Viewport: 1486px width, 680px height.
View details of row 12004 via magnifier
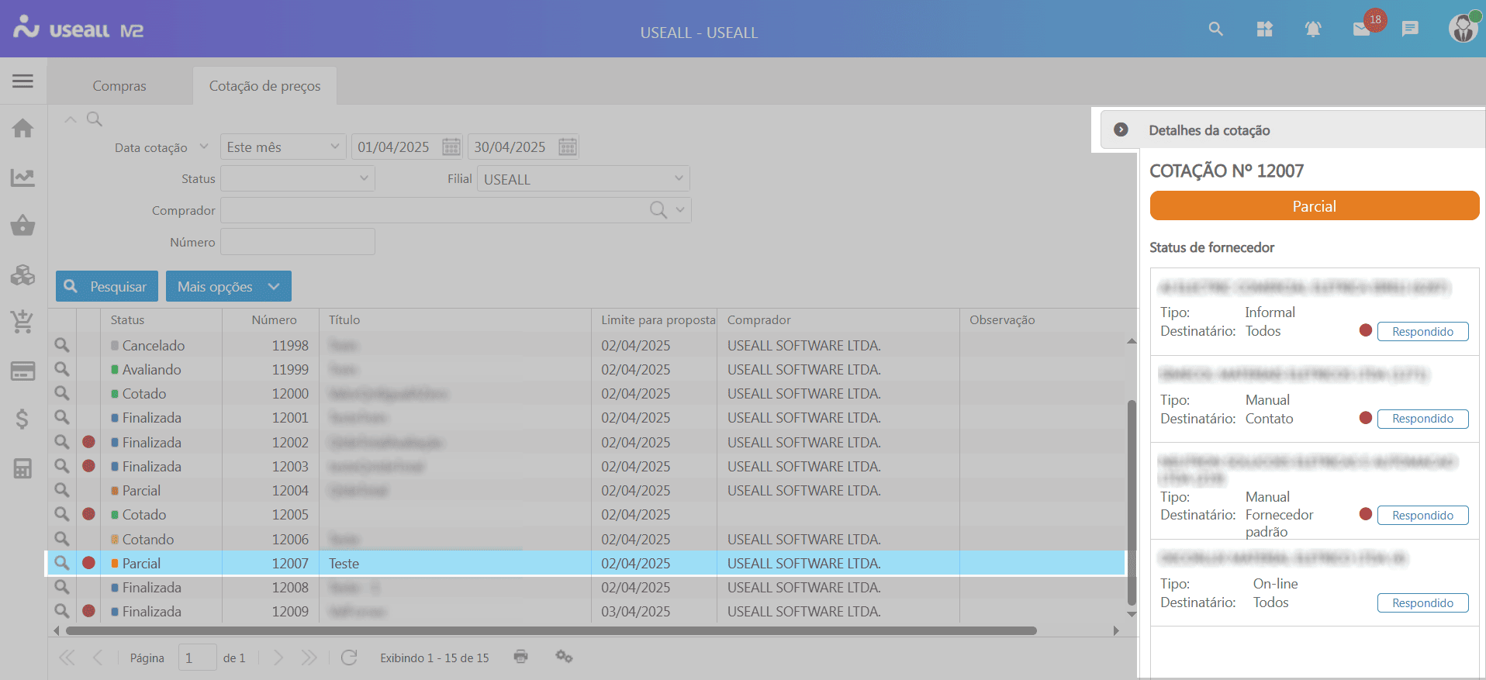[61, 490]
